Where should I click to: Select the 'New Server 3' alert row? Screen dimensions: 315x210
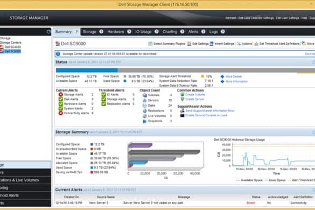(185, 203)
